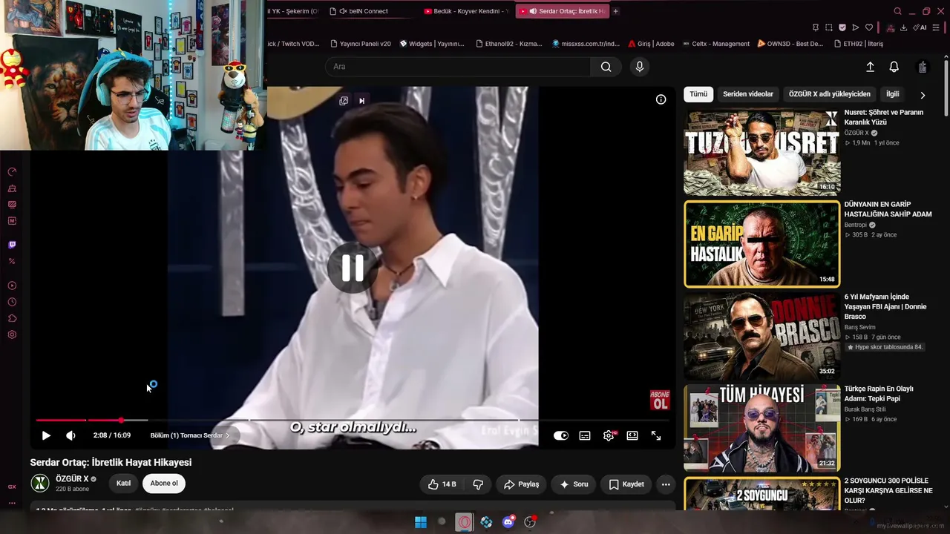Image resolution: width=950 pixels, height=534 pixels.
Task: Switch to Bedük - Koyver Kendini tab
Action: click(466, 11)
